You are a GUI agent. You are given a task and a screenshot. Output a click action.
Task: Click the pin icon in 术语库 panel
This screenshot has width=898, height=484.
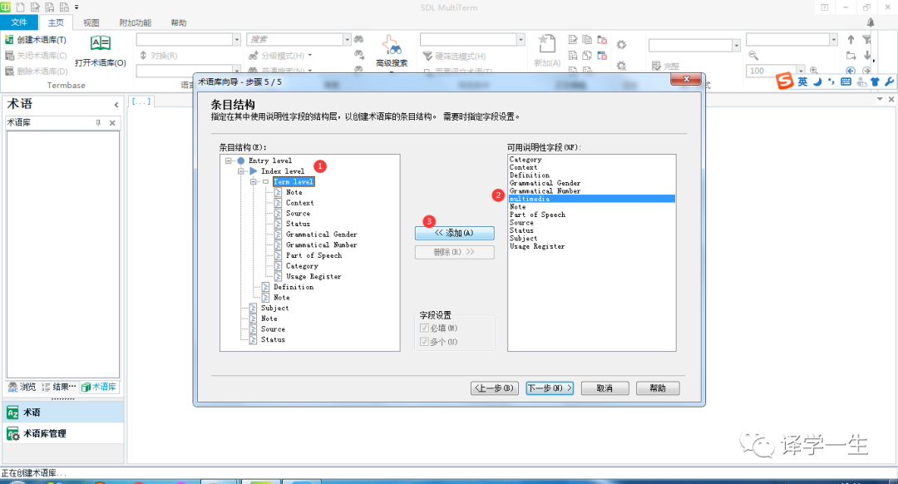[98, 122]
